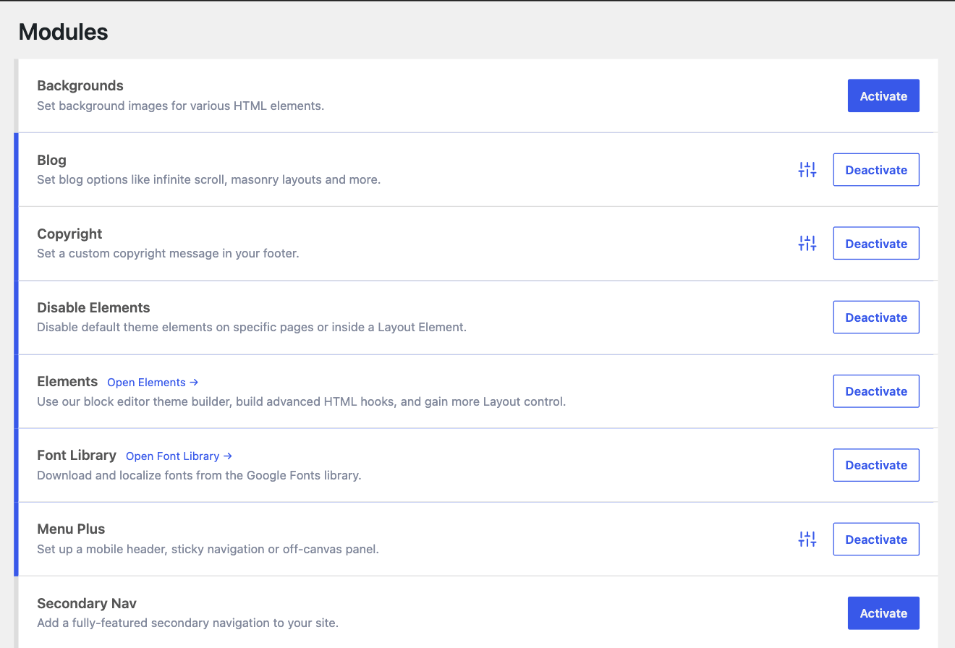Select the Secondary Nav module title
Screen dimensions: 955x648
(x=87, y=603)
